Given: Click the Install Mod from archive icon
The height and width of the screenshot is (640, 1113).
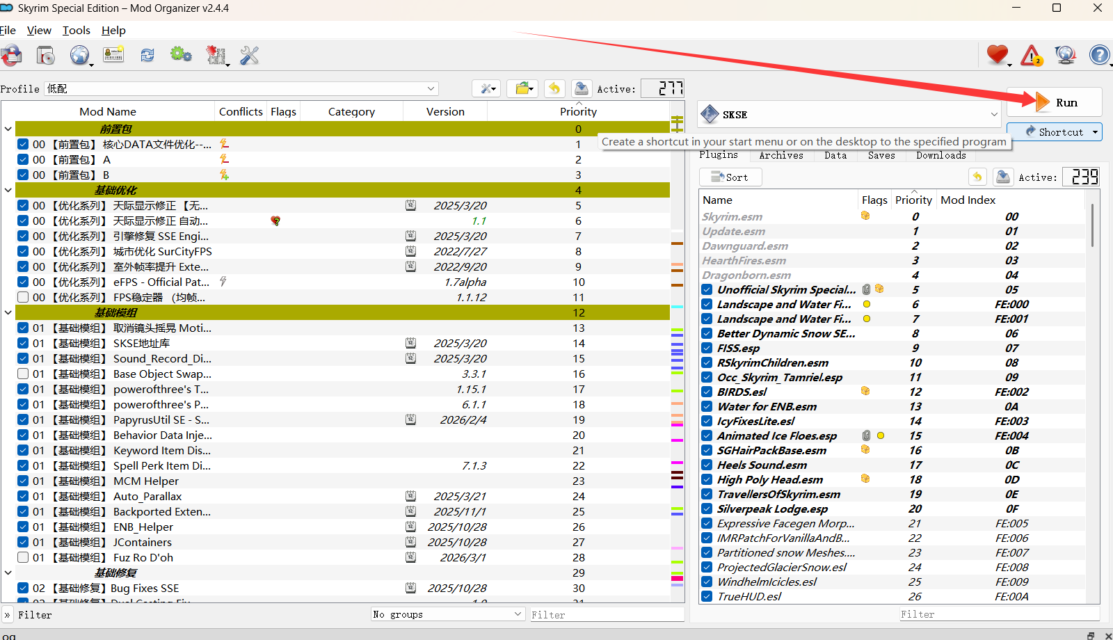Looking at the screenshot, I should (x=46, y=56).
